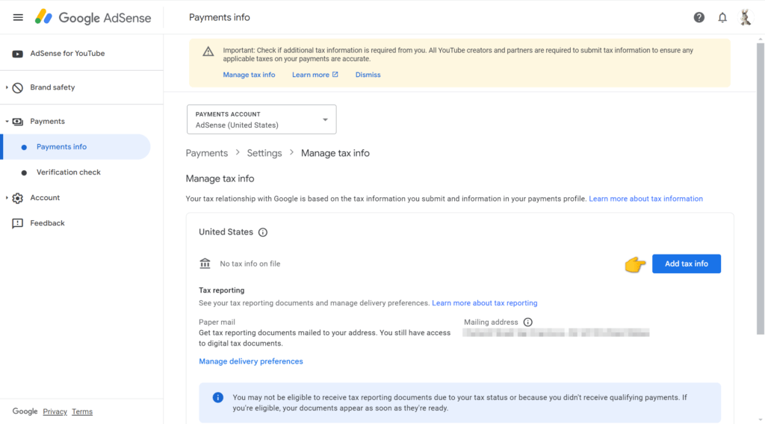Open the Account menu item

(x=45, y=198)
